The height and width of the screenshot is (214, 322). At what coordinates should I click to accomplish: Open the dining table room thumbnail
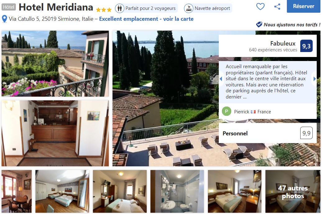[17, 191]
